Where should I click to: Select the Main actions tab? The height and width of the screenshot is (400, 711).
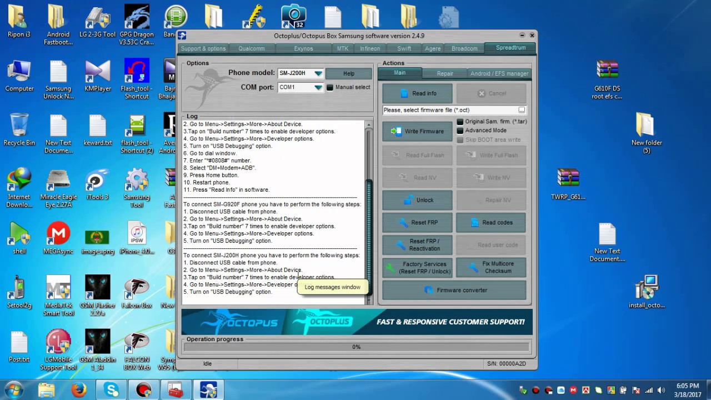click(x=400, y=73)
